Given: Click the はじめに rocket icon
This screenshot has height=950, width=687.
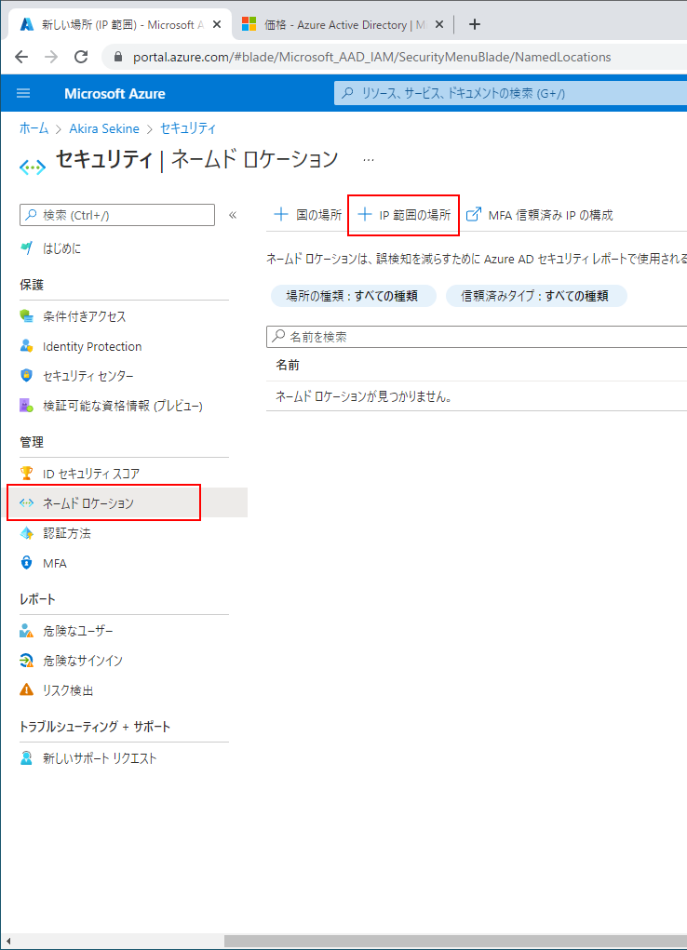Looking at the screenshot, I should [x=26, y=248].
